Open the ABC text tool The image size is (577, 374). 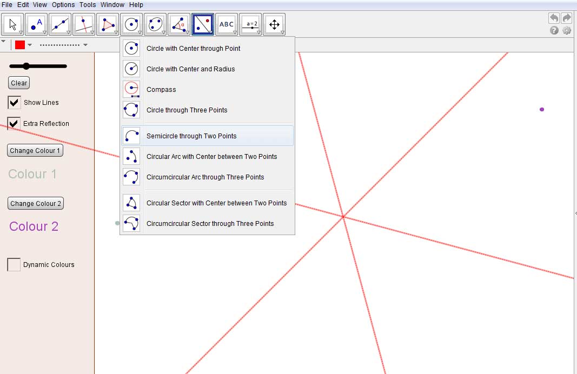[227, 24]
